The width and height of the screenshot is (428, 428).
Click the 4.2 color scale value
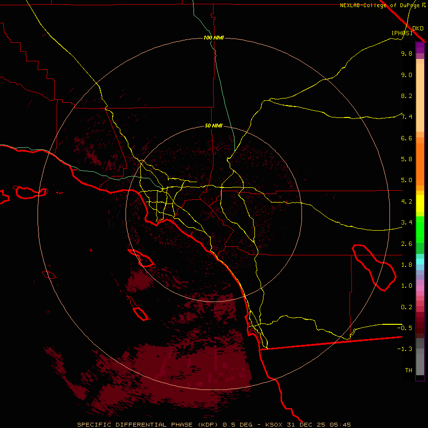[x=407, y=202]
